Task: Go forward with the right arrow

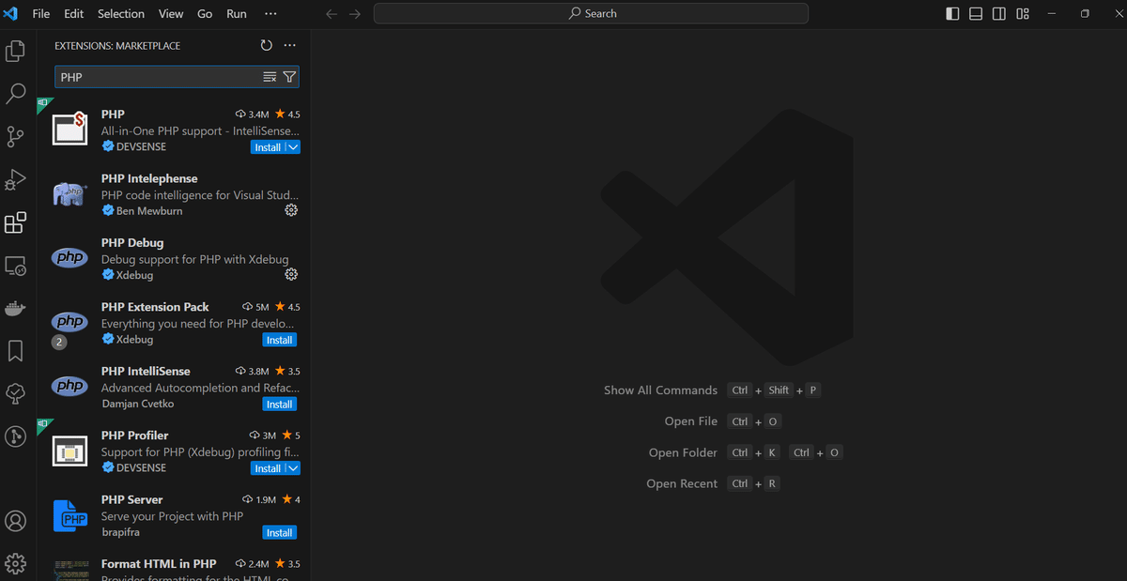Action: tap(354, 14)
